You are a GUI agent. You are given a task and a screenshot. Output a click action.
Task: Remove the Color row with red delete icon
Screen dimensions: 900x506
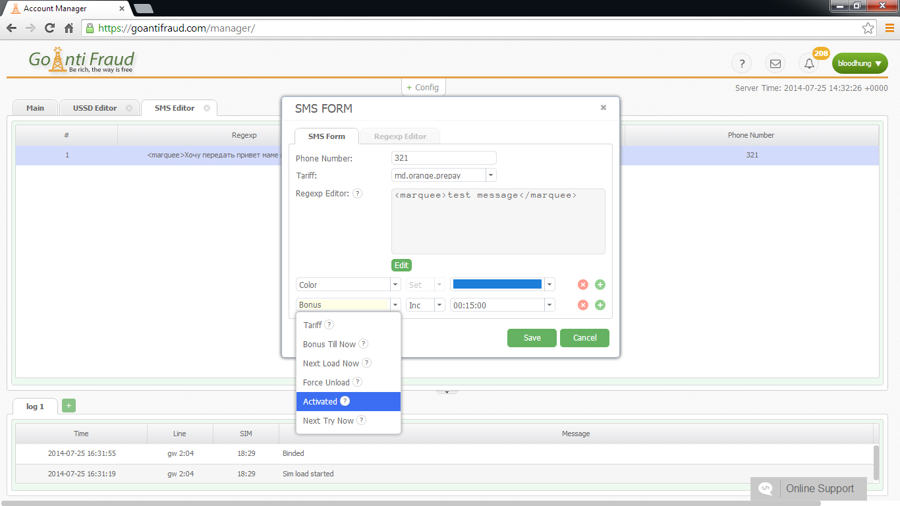(582, 285)
